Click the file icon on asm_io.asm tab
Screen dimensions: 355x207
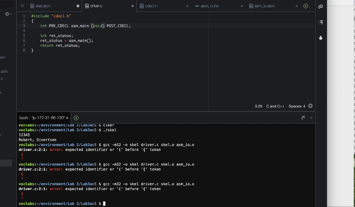click(x=251, y=6)
